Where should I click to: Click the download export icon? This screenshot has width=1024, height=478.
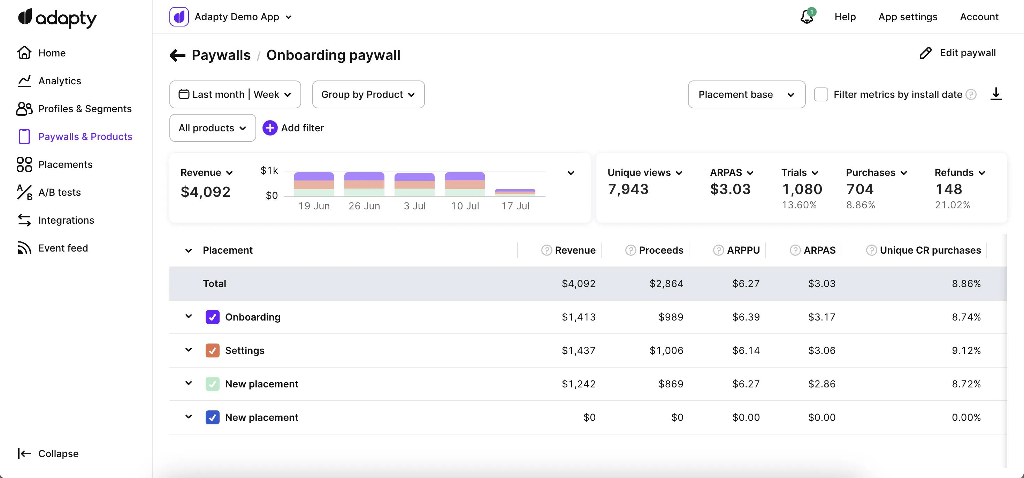[995, 94]
